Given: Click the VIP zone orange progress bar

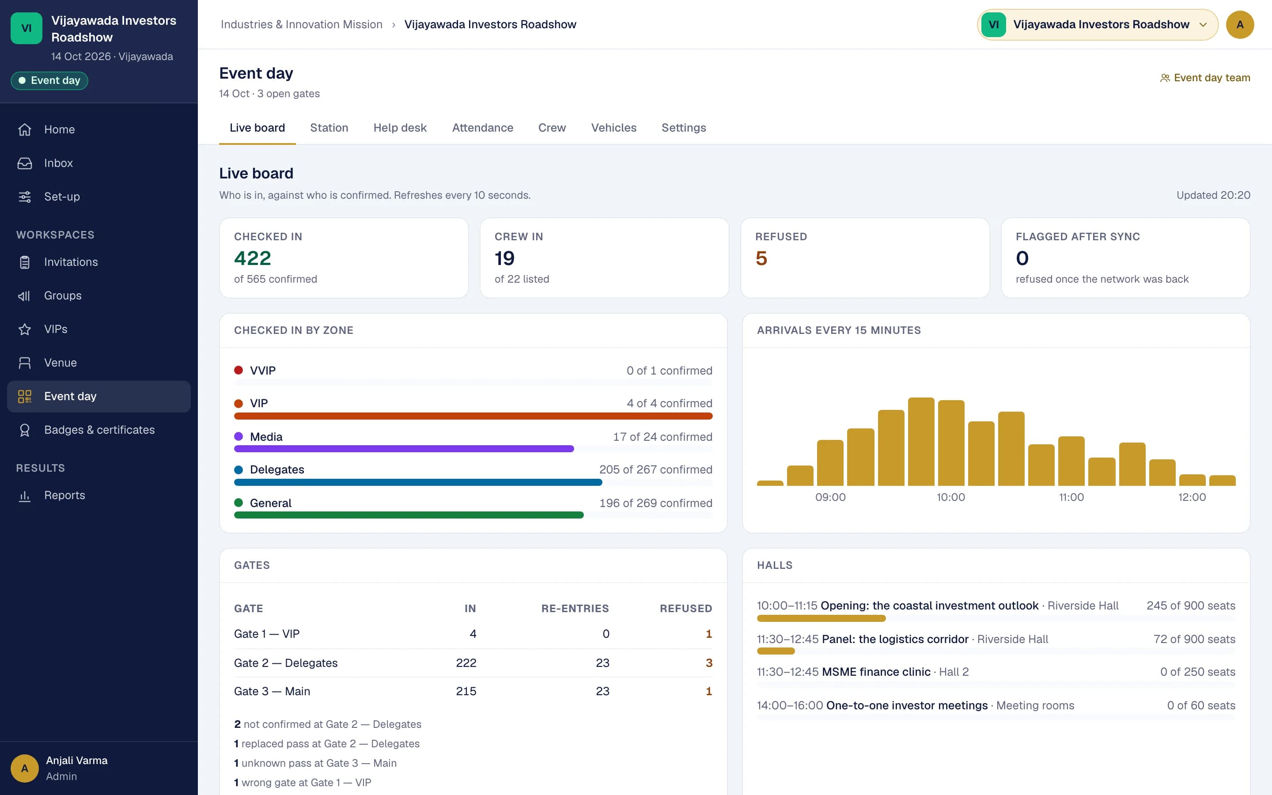Looking at the screenshot, I should click(473, 416).
